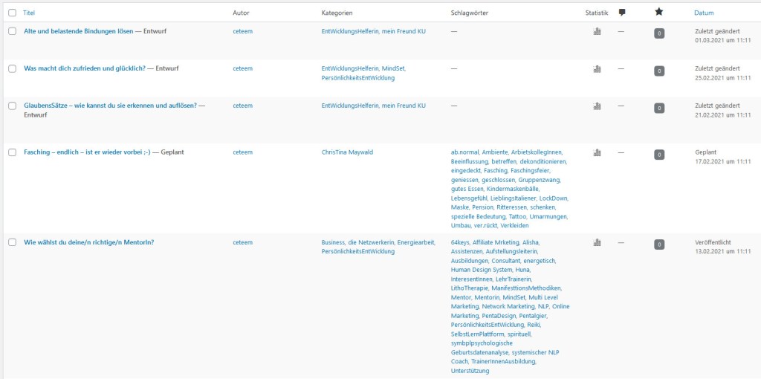Toggle the select-all checkbox in header

(x=12, y=13)
